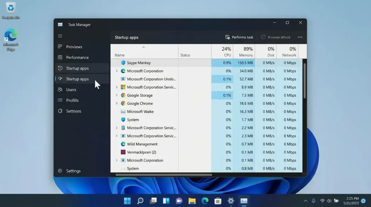This screenshot has width=371, height=207.
Task: Select VenmackIpcen (2) row
Action: [x=206, y=152]
